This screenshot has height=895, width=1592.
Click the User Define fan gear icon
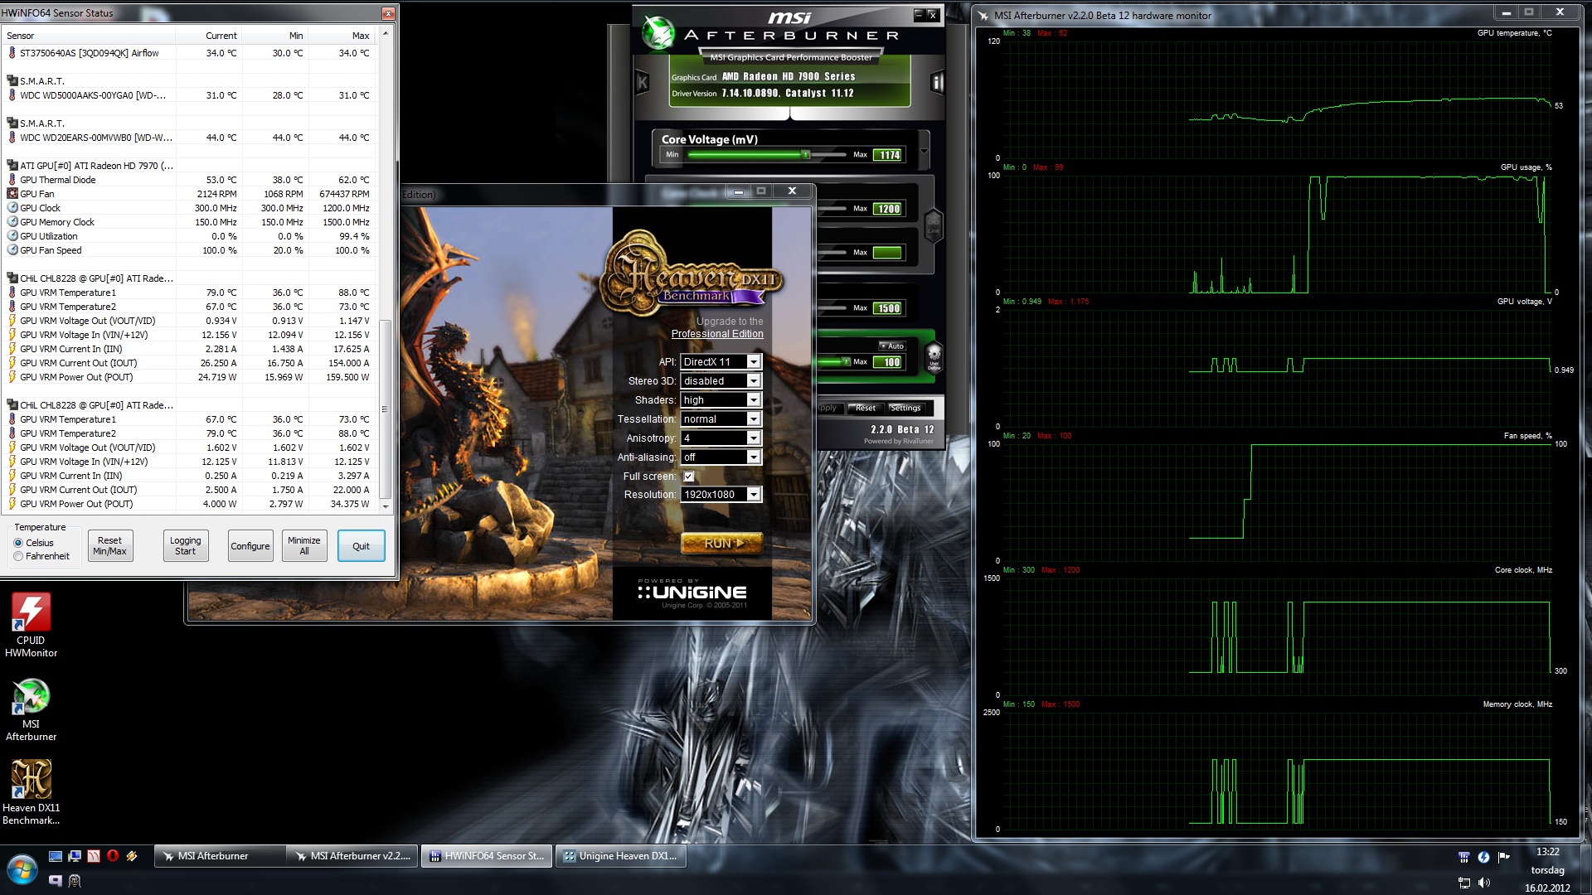click(934, 356)
